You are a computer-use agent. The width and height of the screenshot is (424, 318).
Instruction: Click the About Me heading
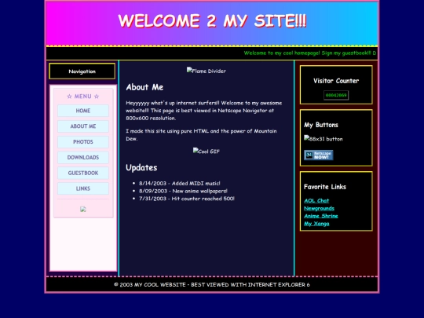(x=144, y=87)
